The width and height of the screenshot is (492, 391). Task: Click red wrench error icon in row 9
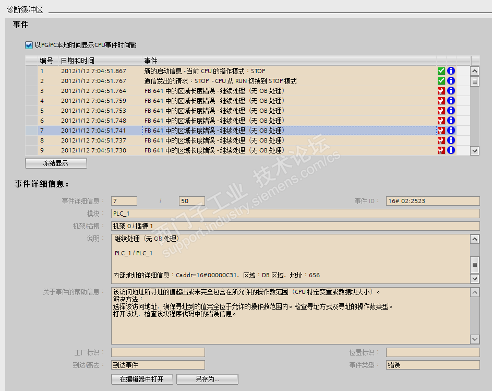pos(441,150)
